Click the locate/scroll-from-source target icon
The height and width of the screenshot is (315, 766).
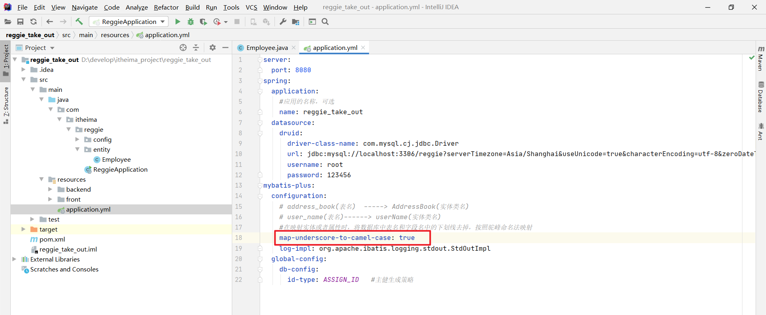click(x=183, y=48)
